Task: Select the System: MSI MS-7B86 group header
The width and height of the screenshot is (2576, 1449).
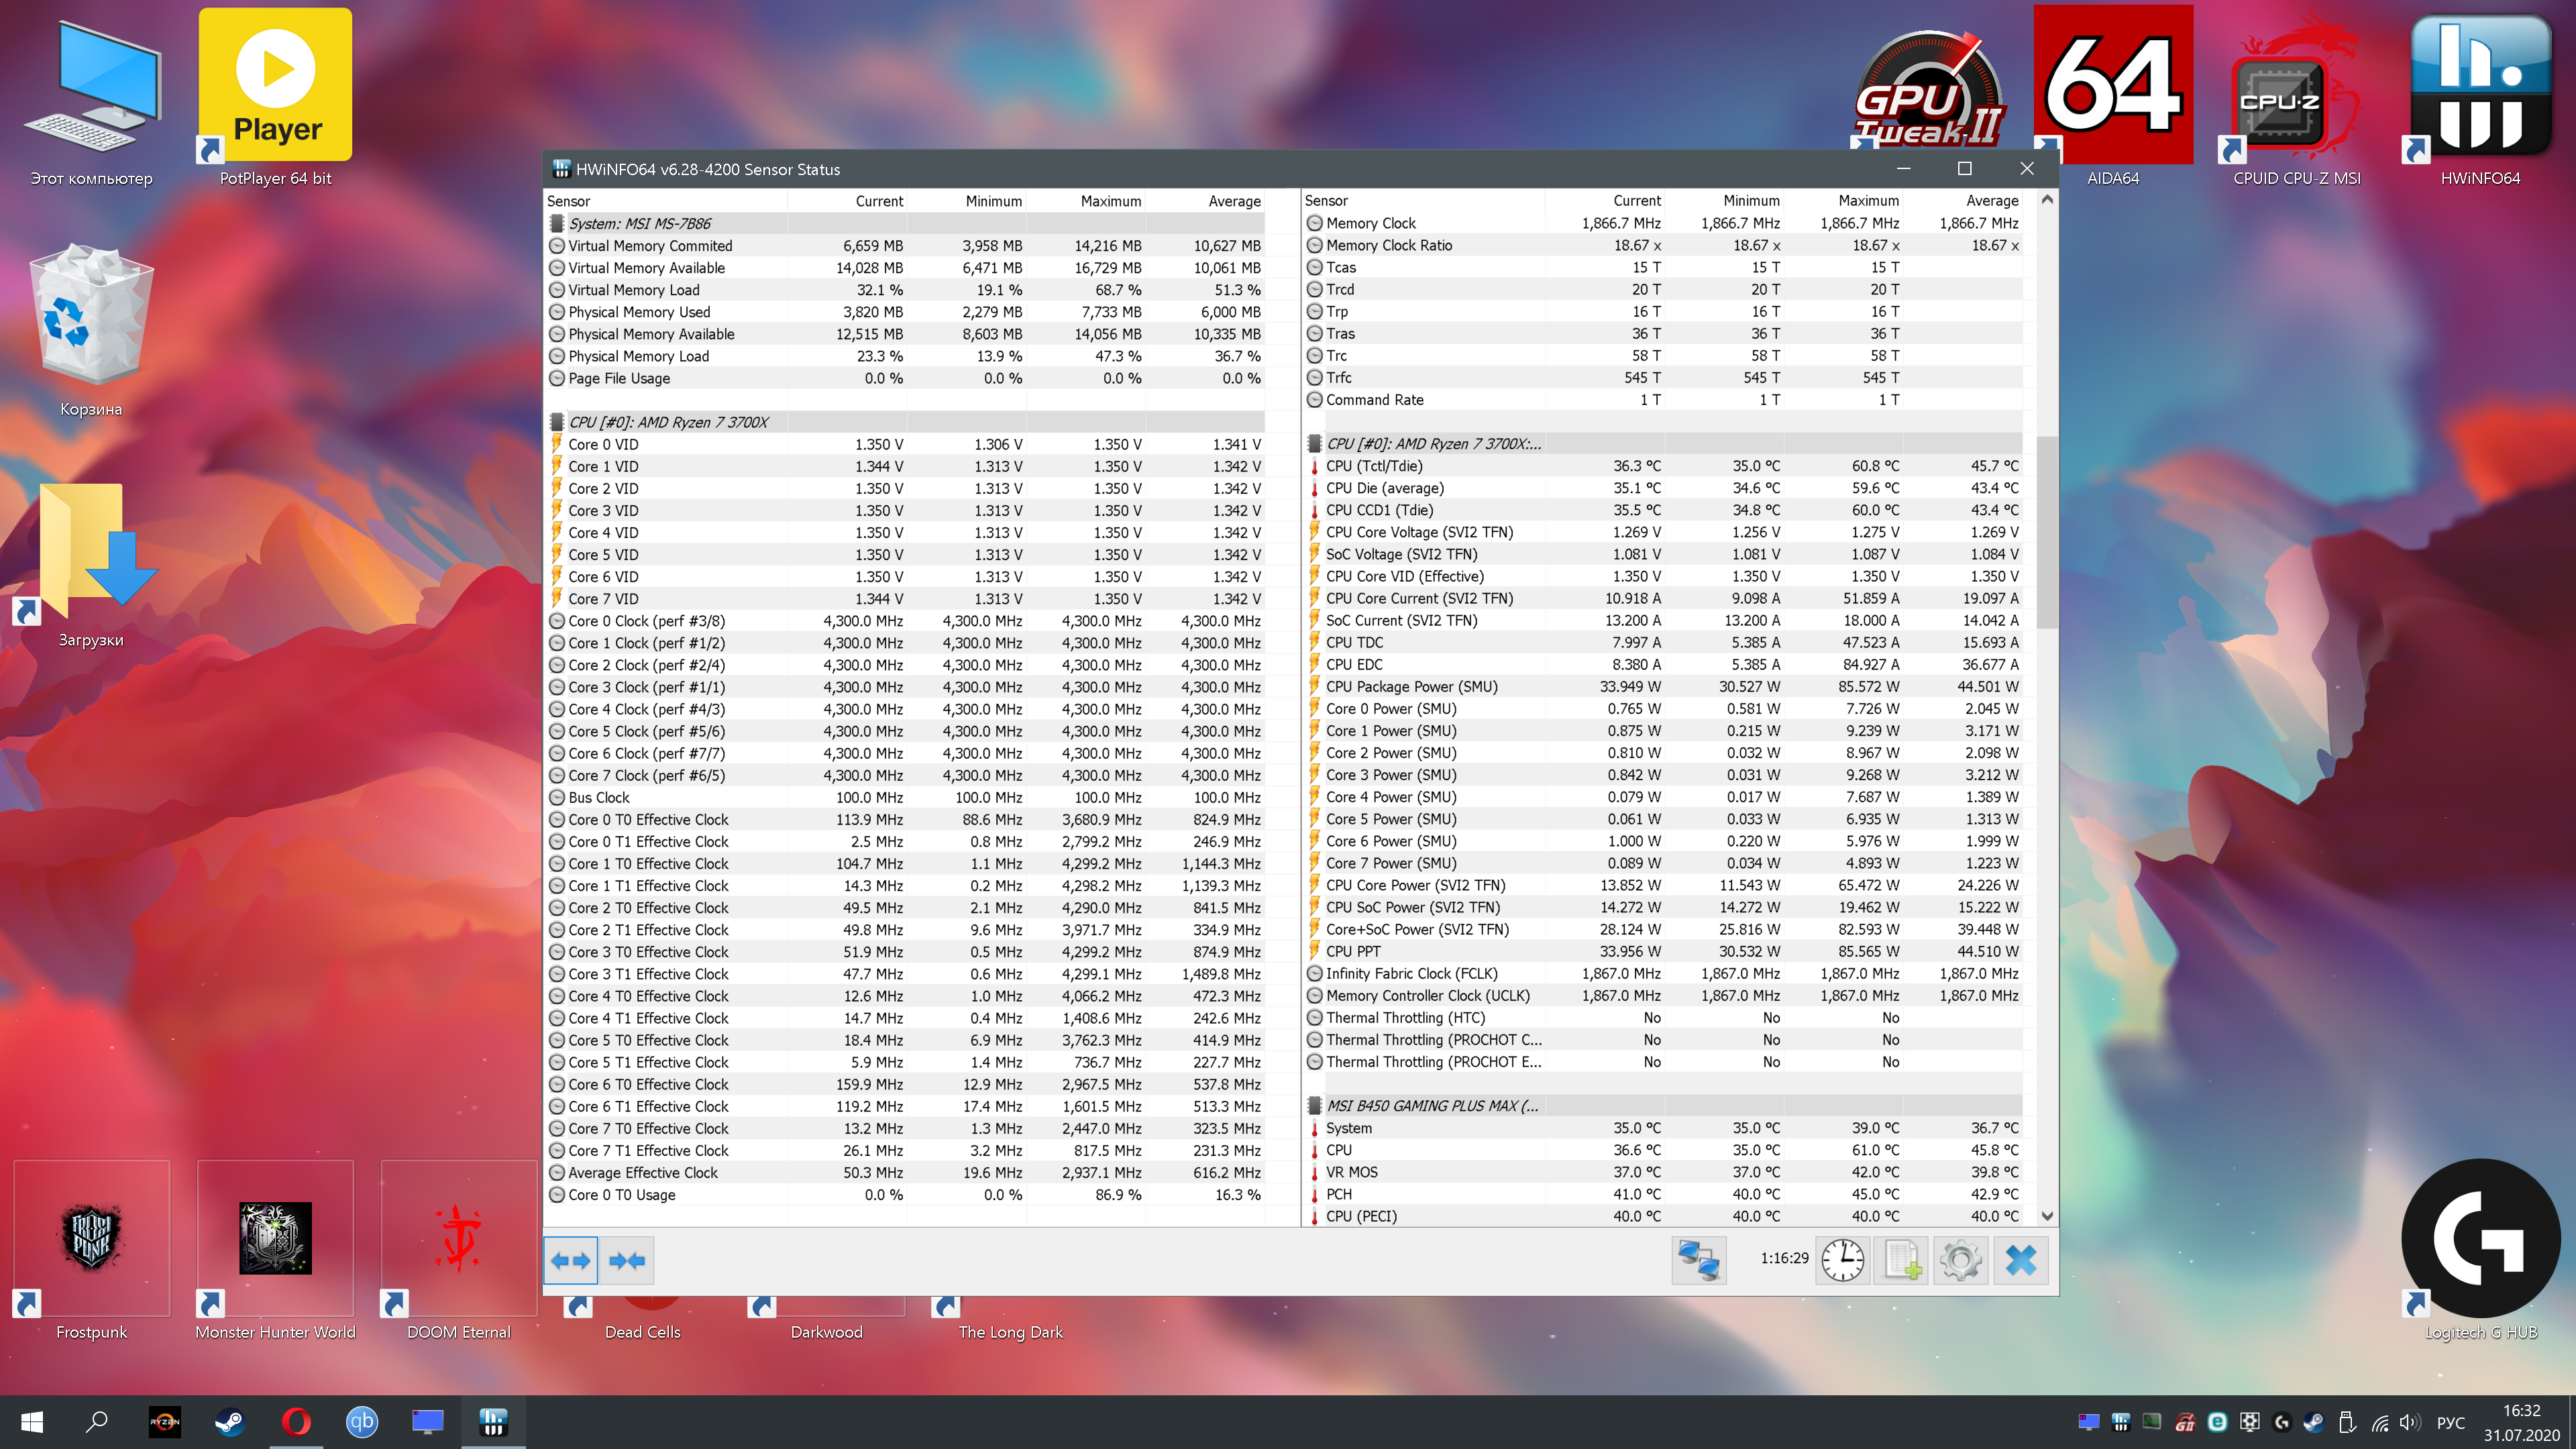Action: tap(640, 223)
